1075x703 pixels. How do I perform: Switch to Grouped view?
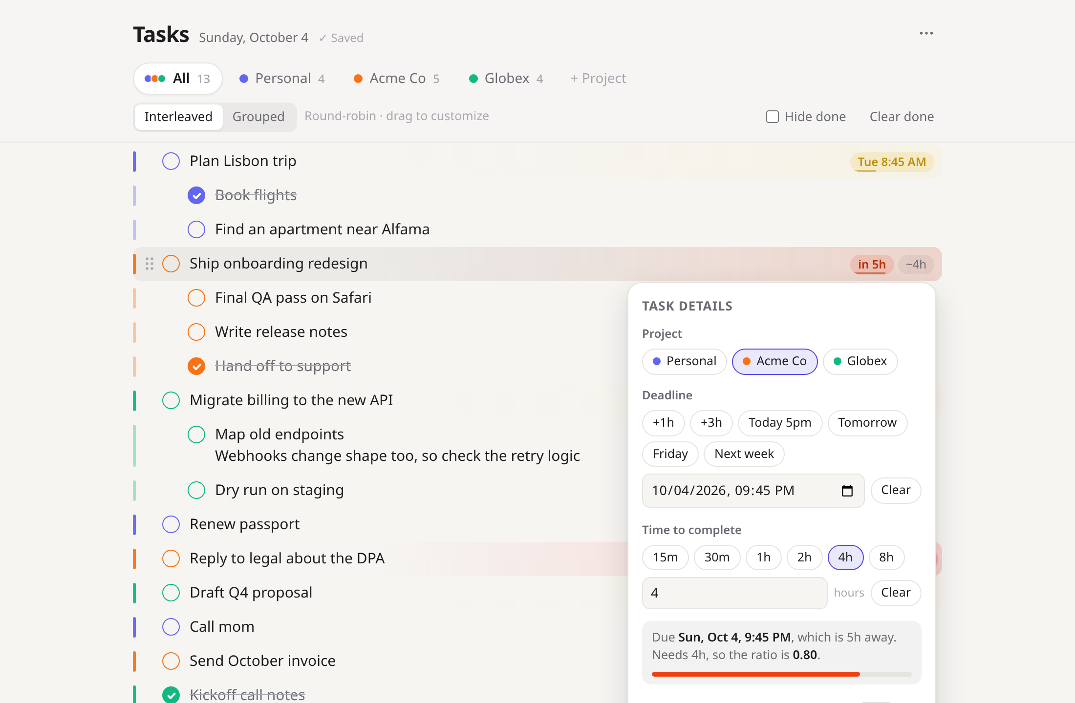[x=258, y=117]
